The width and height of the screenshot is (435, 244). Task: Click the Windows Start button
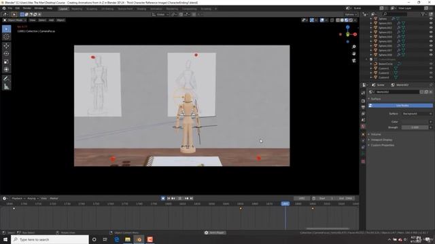5,239
